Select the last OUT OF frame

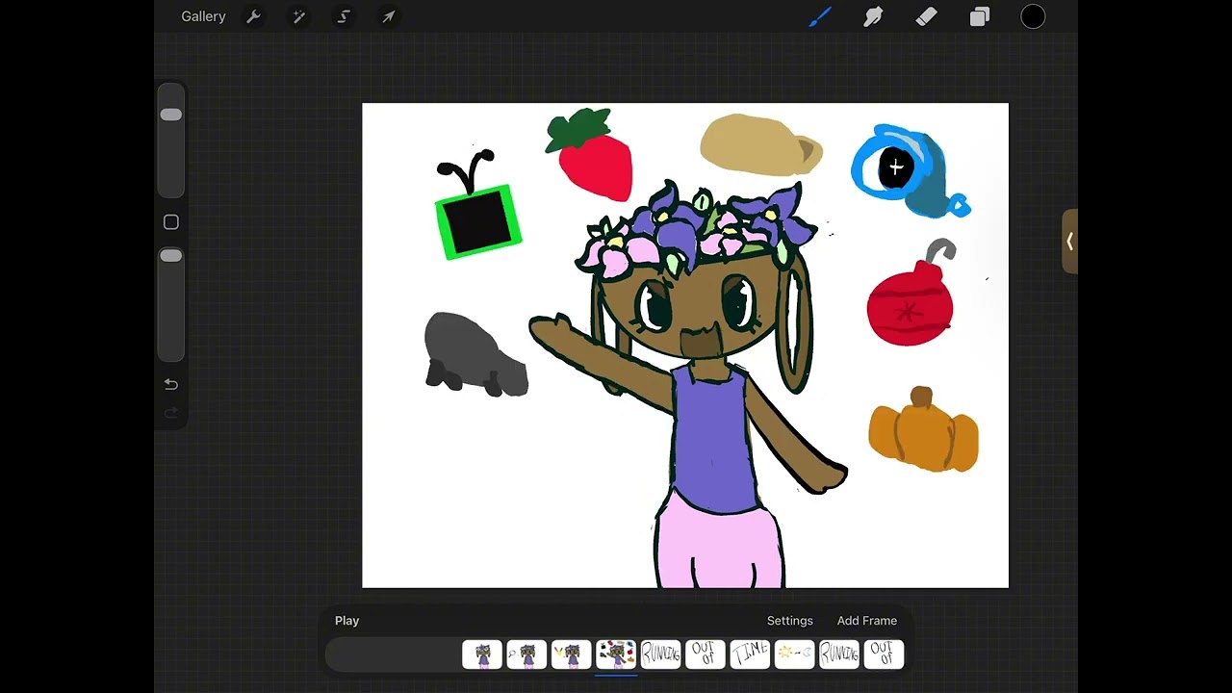[884, 654]
